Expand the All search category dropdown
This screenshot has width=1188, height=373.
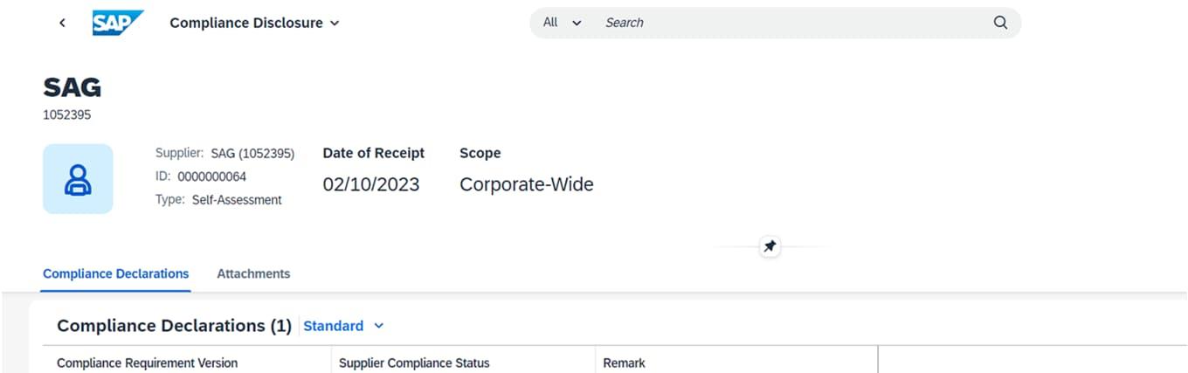click(x=562, y=23)
